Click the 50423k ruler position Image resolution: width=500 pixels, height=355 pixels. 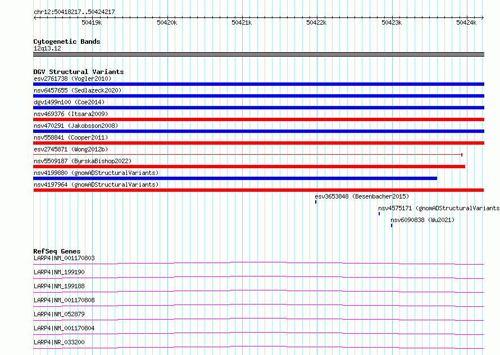click(x=392, y=22)
